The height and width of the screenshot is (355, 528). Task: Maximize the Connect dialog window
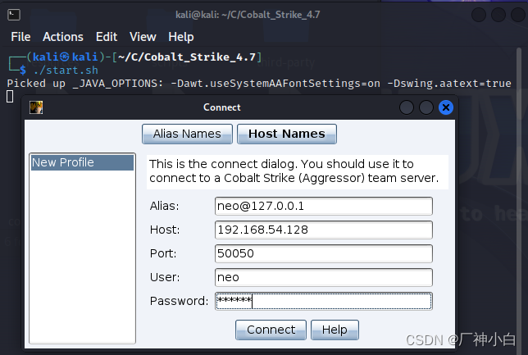tap(426, 107)
